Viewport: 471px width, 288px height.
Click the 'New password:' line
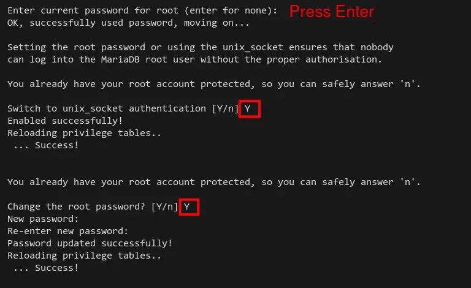pyautogui.click(x=43, y=219)
